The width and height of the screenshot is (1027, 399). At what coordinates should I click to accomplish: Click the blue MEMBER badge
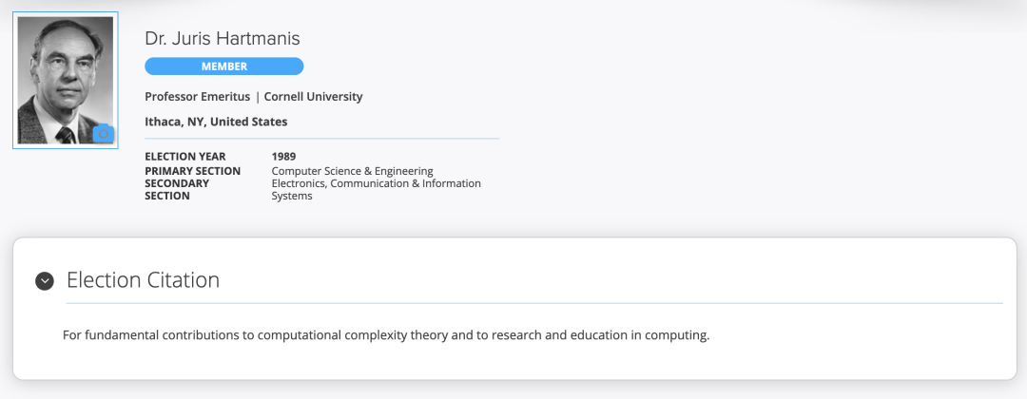(x=223, y=66)
